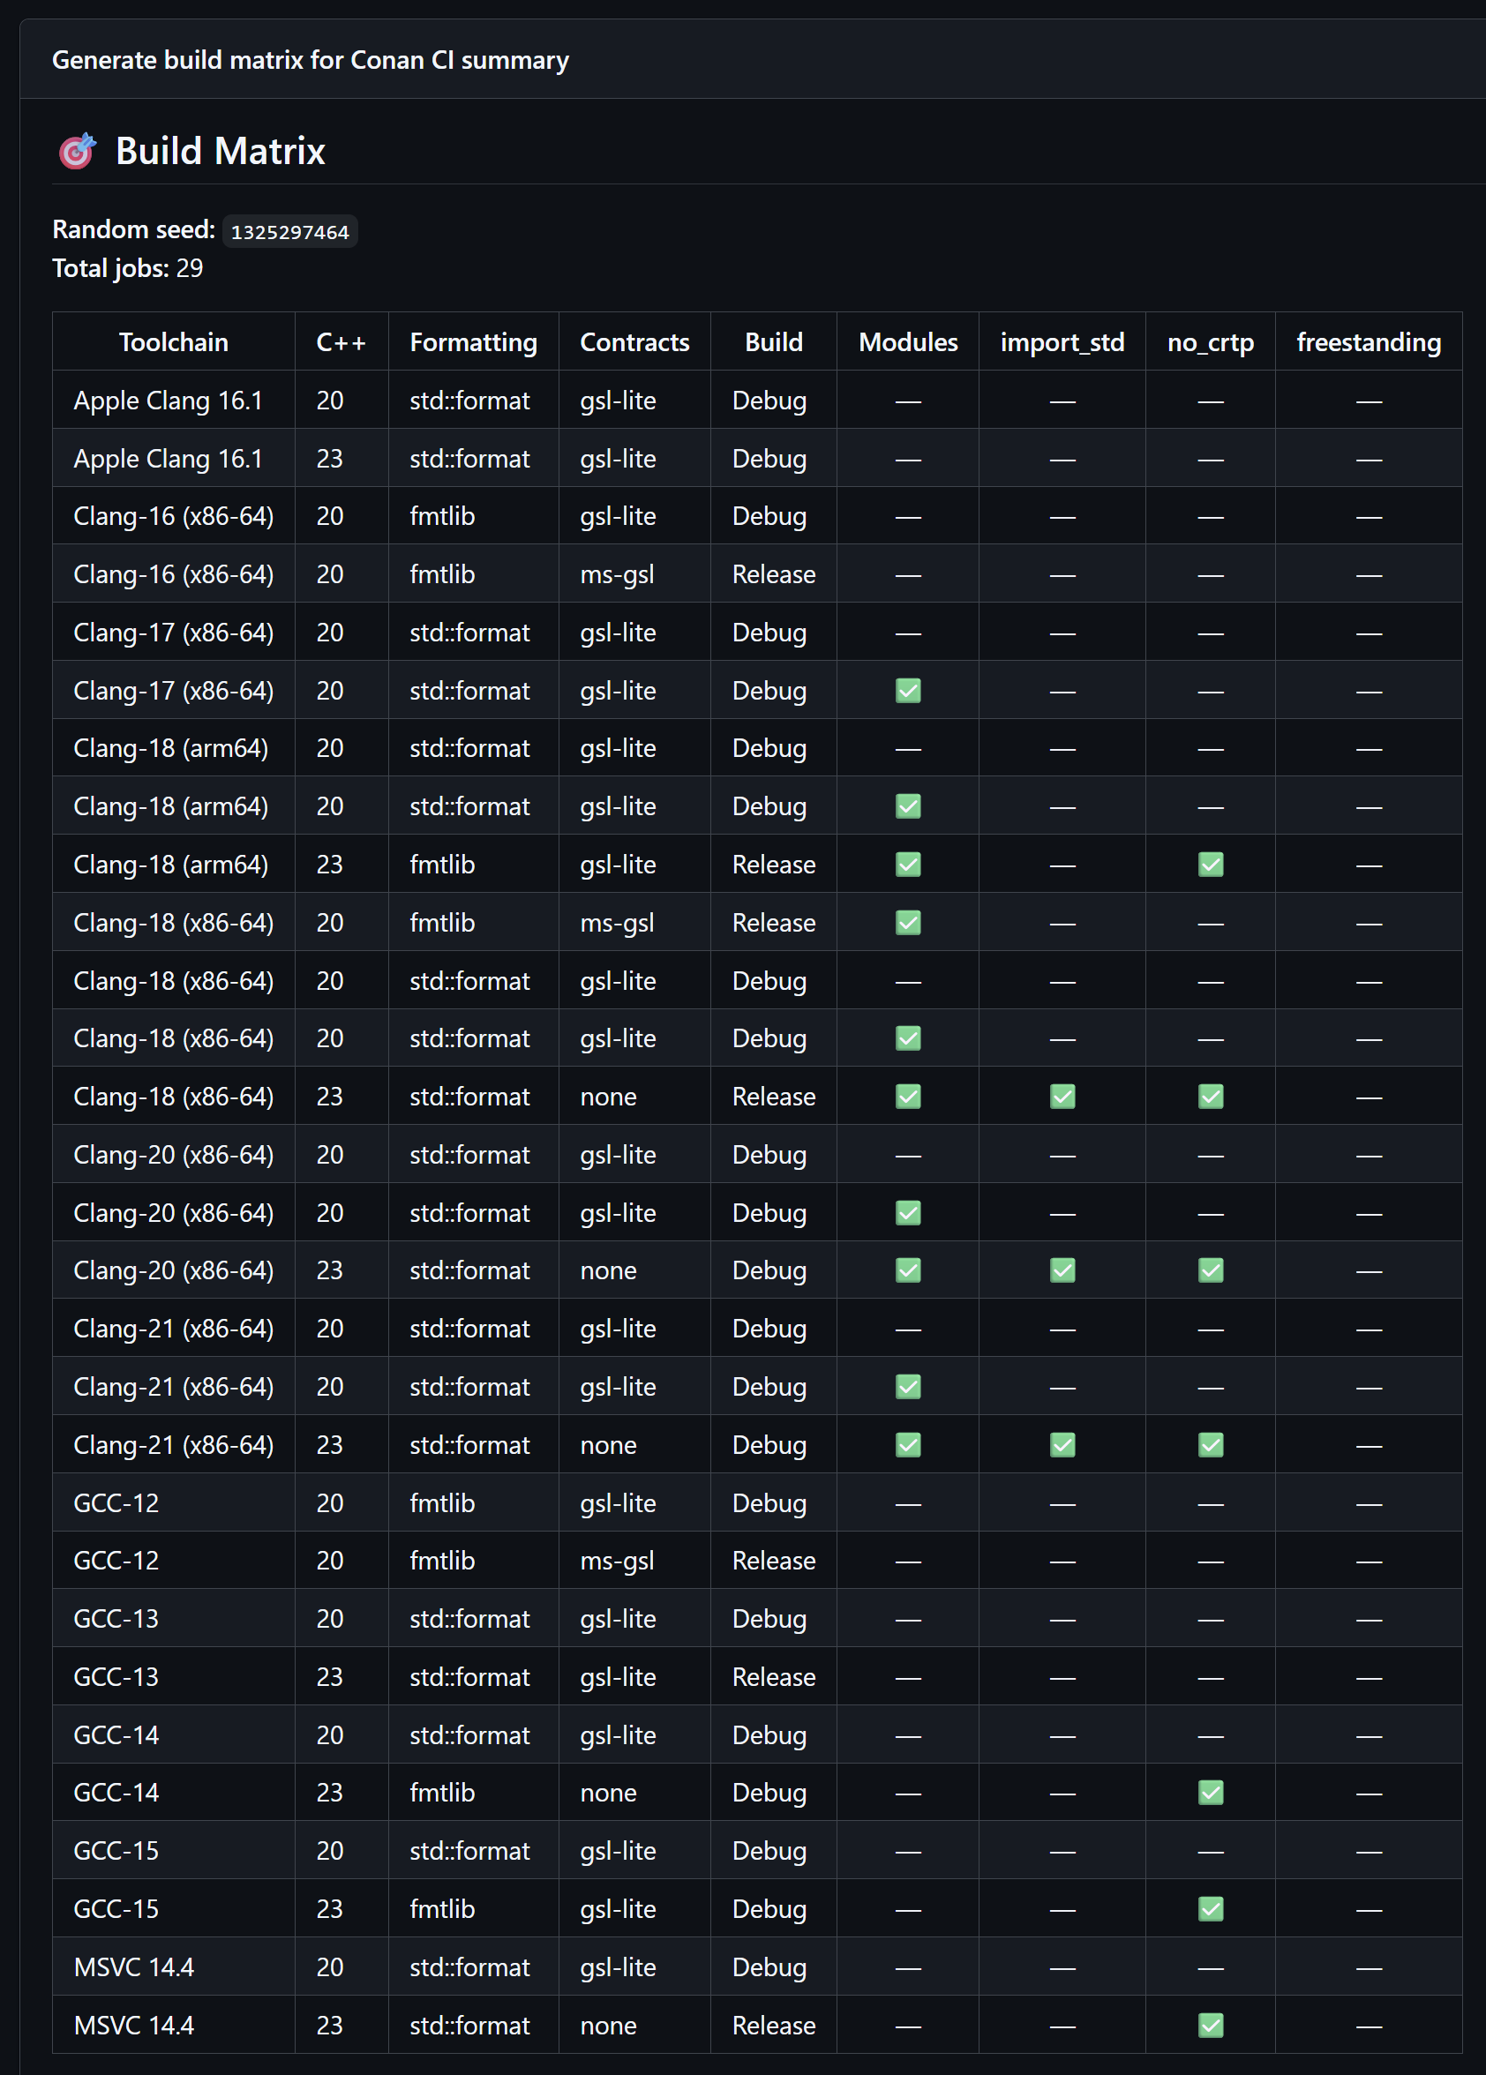Click the Modules checkmark in Clang-20 (x86-64) C++23 row
This screenshot has height=2075, width=1486.
pos(908,1270)
